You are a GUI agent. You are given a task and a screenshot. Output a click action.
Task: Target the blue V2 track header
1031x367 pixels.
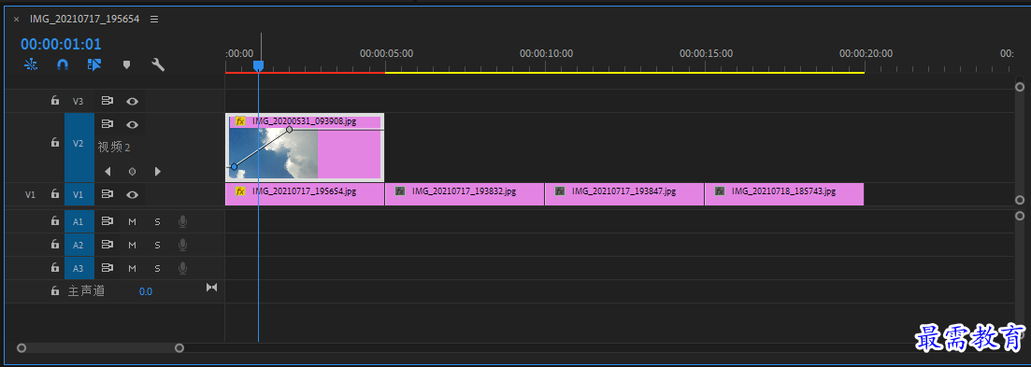pyautogui.click(x=79, y=147)
